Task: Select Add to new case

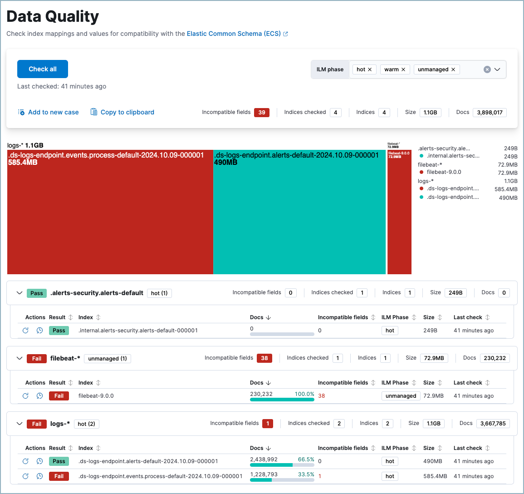Action: (x=53, y=112)
